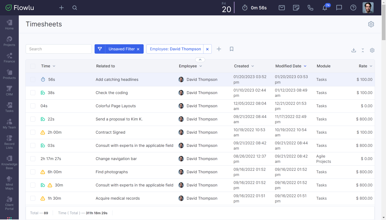Toggle the select-all header checkbox
The height and width of the screenshot is (220, 386).
33,66
